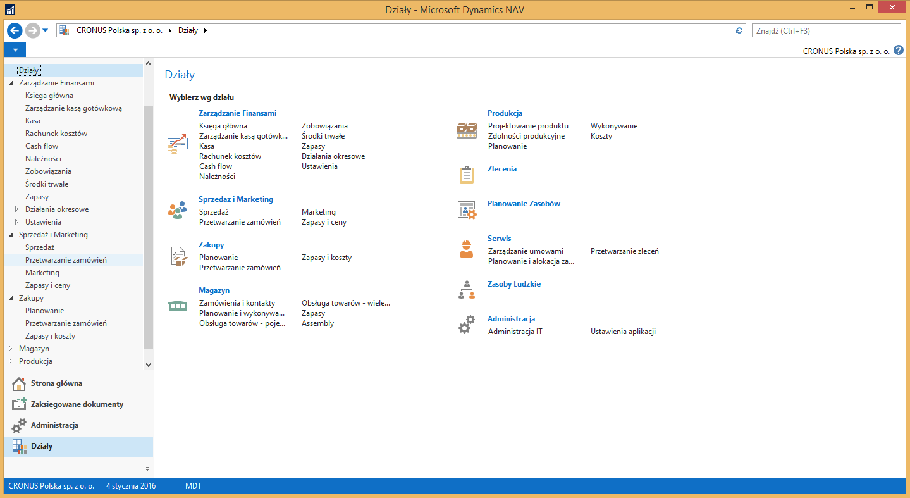Click the Zasoby Ludzkie org chart icon
This screenshot has height=498, width=910.
pyautogui.click(x=466, y=290)
